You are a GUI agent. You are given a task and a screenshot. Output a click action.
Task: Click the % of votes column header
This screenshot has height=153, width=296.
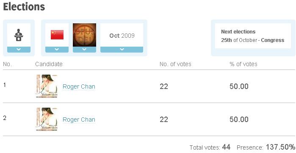coord(243,64)
